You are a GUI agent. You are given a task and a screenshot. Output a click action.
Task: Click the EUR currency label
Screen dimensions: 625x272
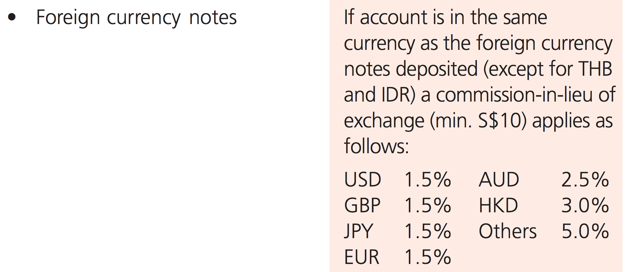362,257
